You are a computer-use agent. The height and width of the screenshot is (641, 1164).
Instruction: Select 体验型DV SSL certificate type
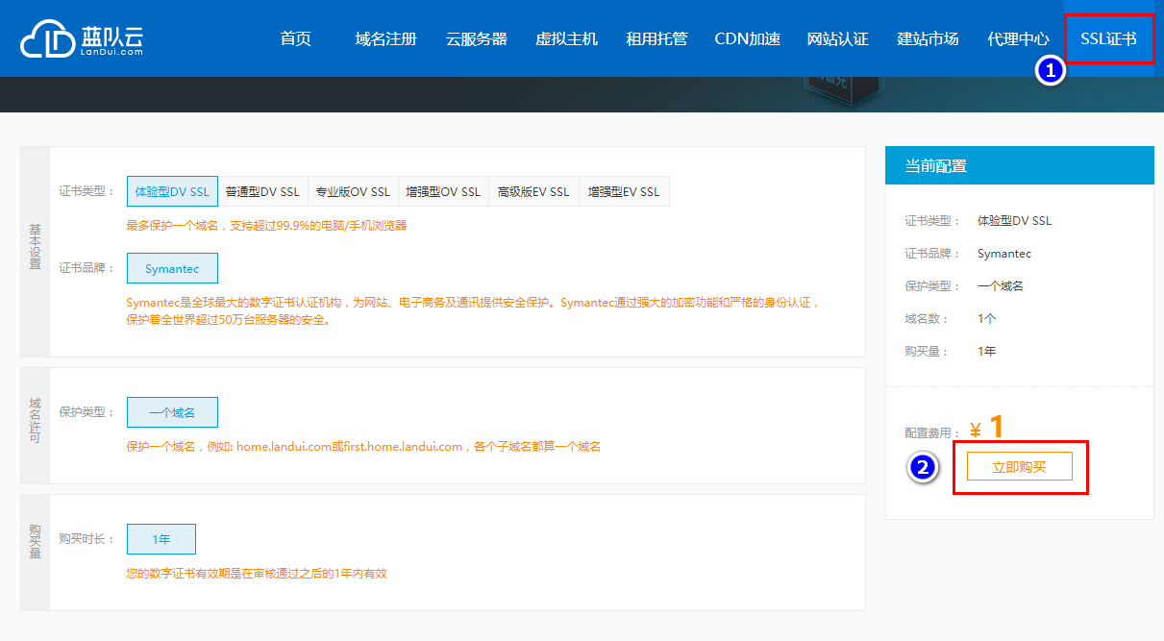[x=172, y=191]
